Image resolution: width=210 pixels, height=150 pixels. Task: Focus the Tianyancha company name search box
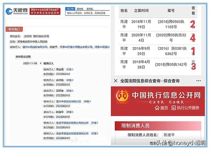[88, 13]
